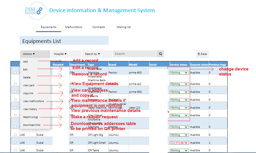
Task: Go to the Mailing list tab
Action: [124, 27]
